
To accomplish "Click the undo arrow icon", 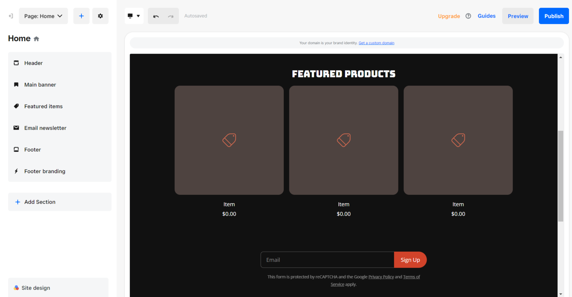I will pyautogui.click(x=156, y=16).
